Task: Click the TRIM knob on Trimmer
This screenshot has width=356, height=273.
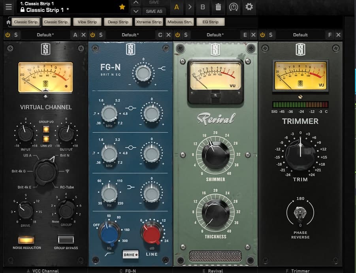Action: tap(300, 154)
